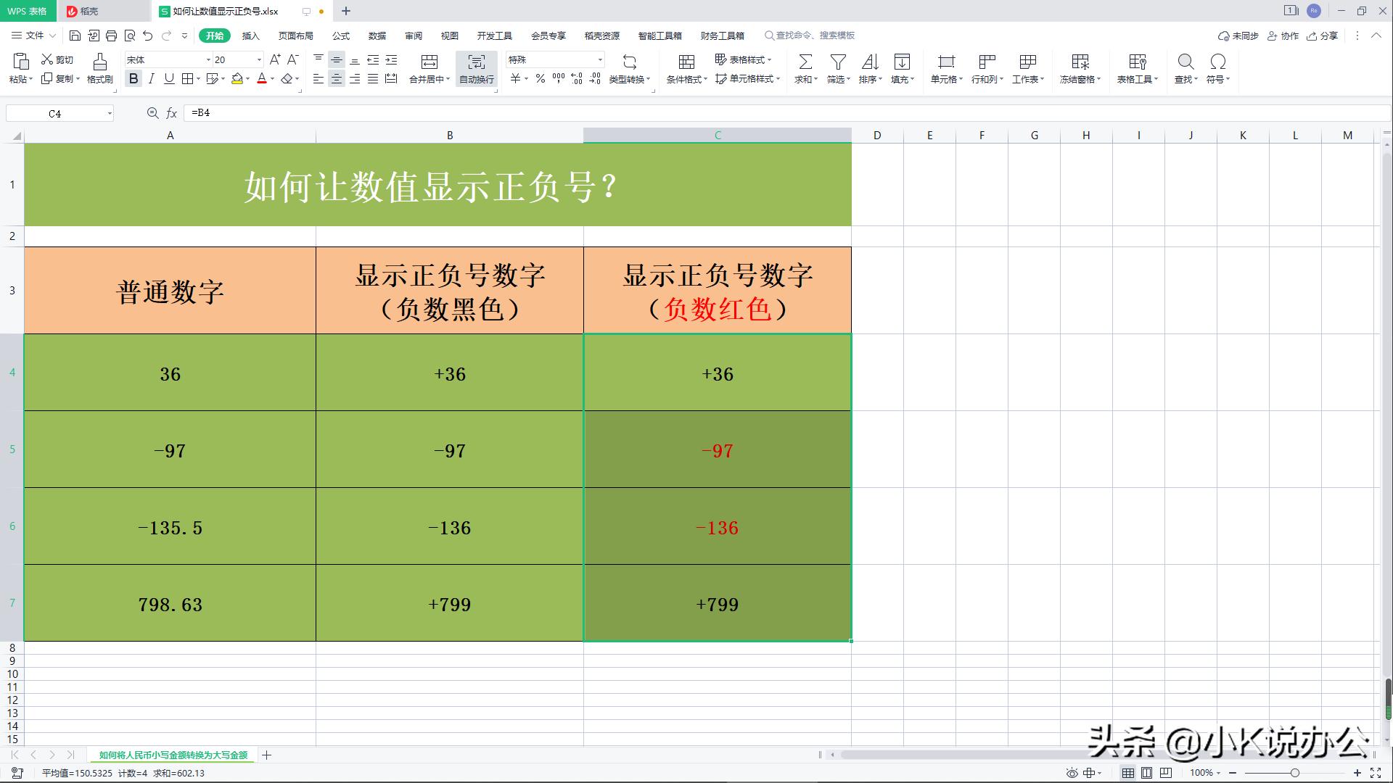This screenshot has width=1393, height=783.
Task: Switch to the 插入 ribbon tab
Action: coord(250,36)
